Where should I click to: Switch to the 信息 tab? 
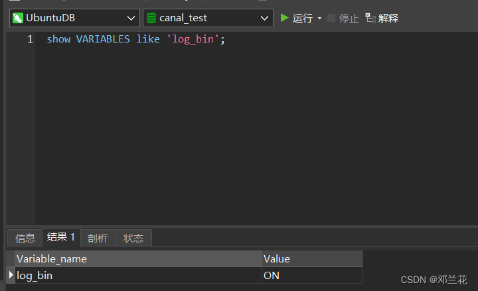(x=25, y=238)
